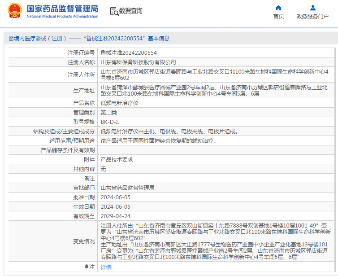Click product name 低频电针治疗仪
338x276 pixels.
tap(119, 103)
